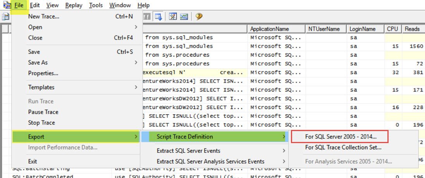Screen dimensions: 425x178
Task: Open the Replay menu
Action: pos(73,5)
